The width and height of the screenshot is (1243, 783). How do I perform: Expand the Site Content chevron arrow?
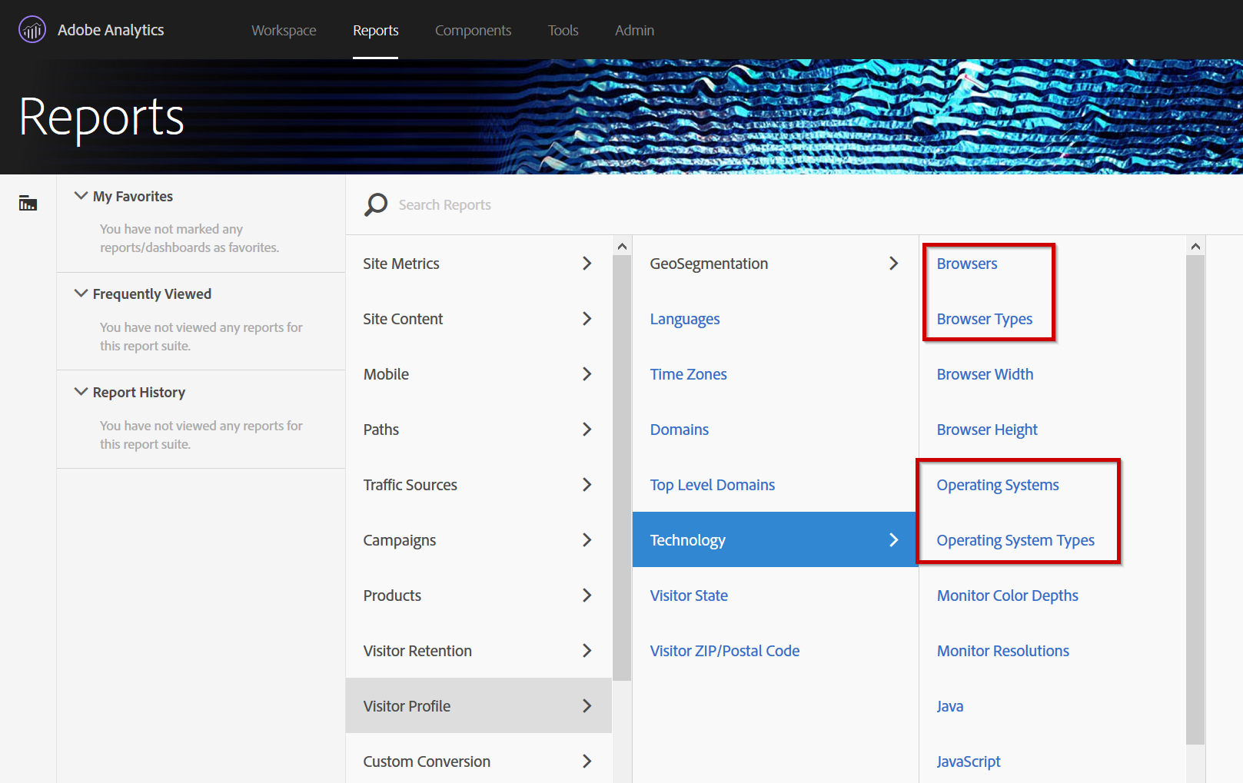coord(587,319)
